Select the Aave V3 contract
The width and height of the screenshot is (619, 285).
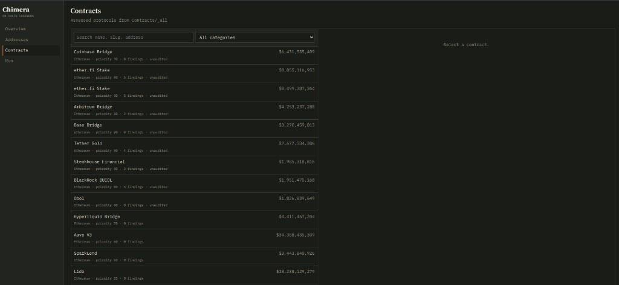pos(194,238)
